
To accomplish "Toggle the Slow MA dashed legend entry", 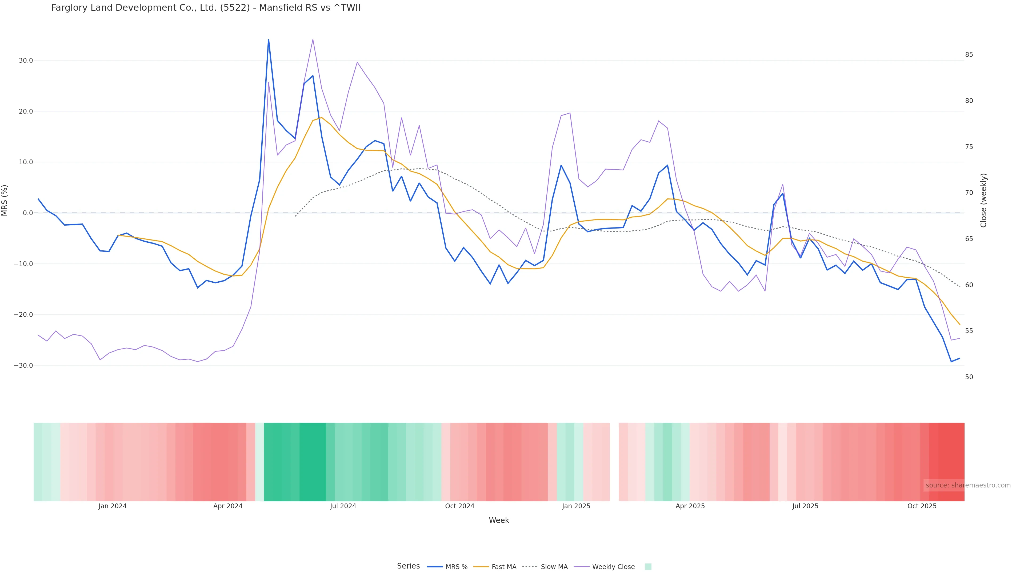I will pyautogui.click(x=554, y=567).
